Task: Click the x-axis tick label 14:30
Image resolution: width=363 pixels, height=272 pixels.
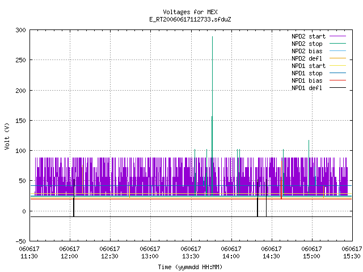Action: click(271, 256)
